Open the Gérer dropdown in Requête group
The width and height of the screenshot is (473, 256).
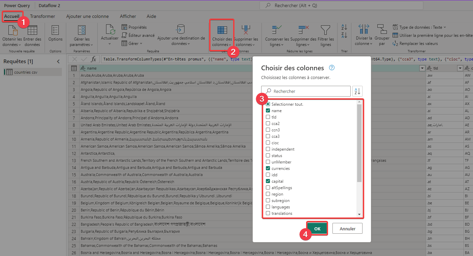coord(132,44)
